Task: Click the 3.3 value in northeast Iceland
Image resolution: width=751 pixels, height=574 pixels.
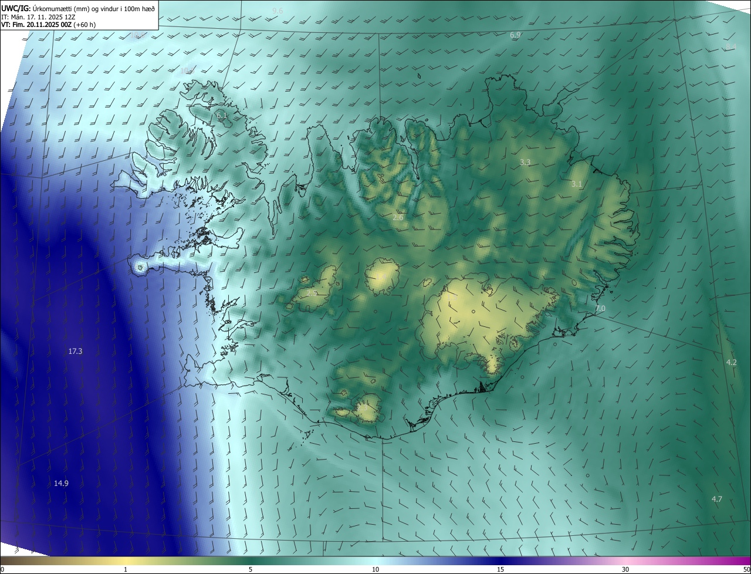Action: point(525,162)
